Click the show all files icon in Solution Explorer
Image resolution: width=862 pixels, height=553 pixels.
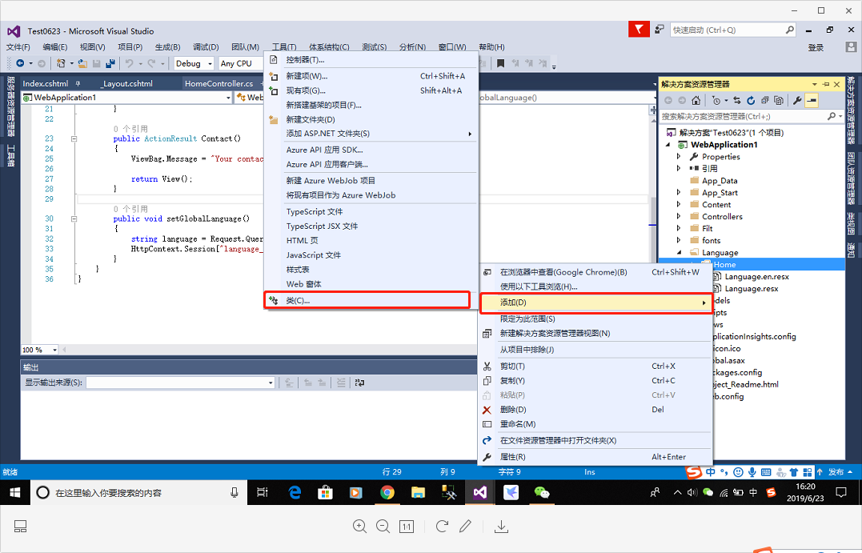(x=779, y=100)
